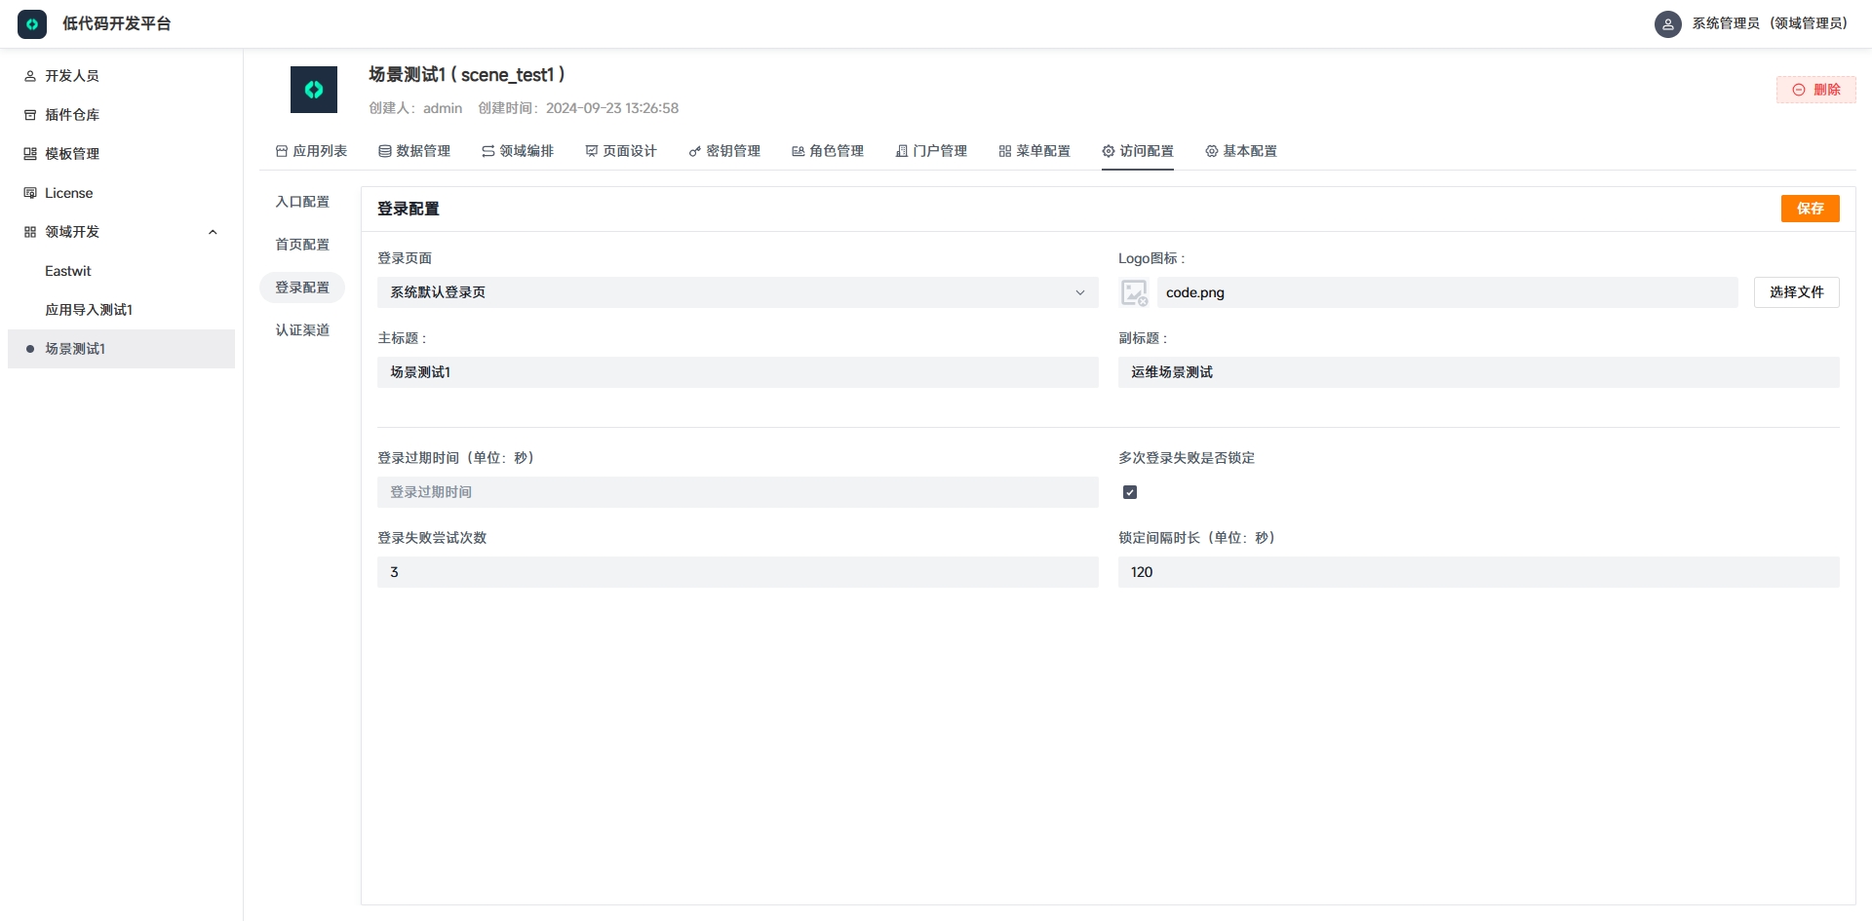
Task: Click the 领域编排 tab icon
Action: (x=488, y=151)
